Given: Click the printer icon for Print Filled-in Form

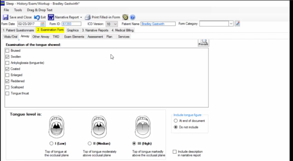Looking at the screenshot, I should [88, 17].
